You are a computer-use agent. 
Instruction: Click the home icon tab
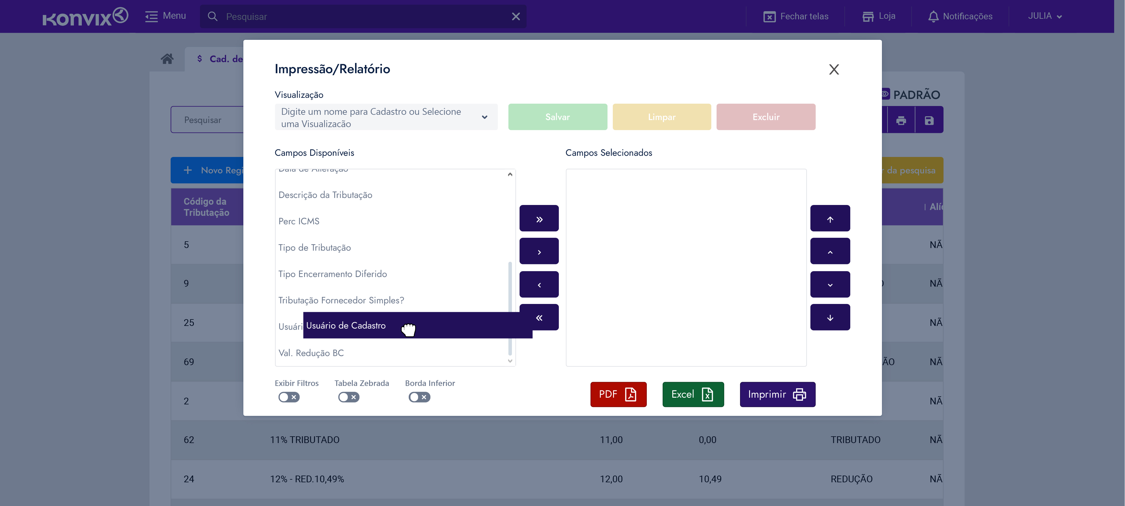167,59
